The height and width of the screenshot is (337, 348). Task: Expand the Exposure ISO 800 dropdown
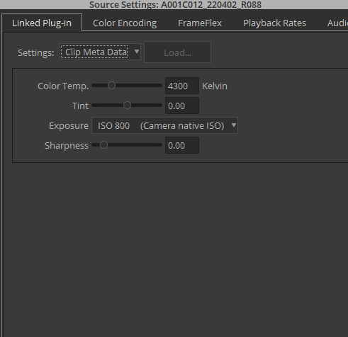164,125
